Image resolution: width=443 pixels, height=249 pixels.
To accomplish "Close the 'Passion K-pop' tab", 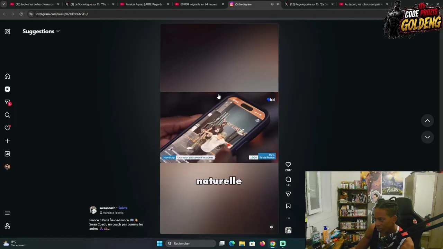I will (168, 4).
